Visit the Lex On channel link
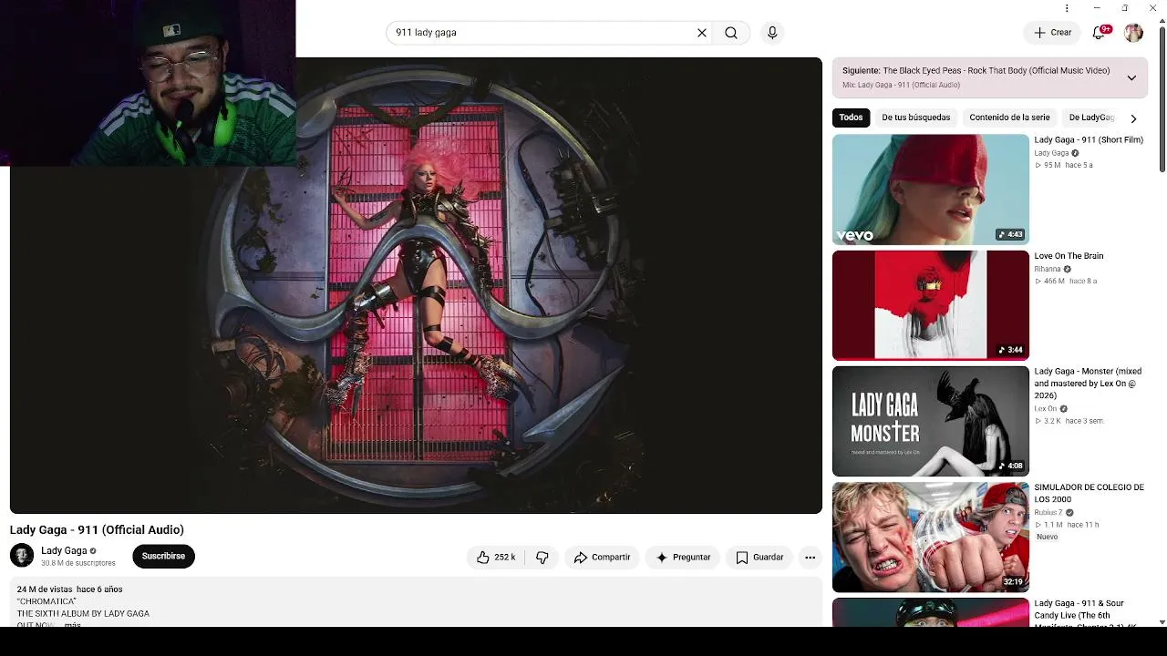This screenshot has height=656, width=1167. click(x=1046, y=408)
